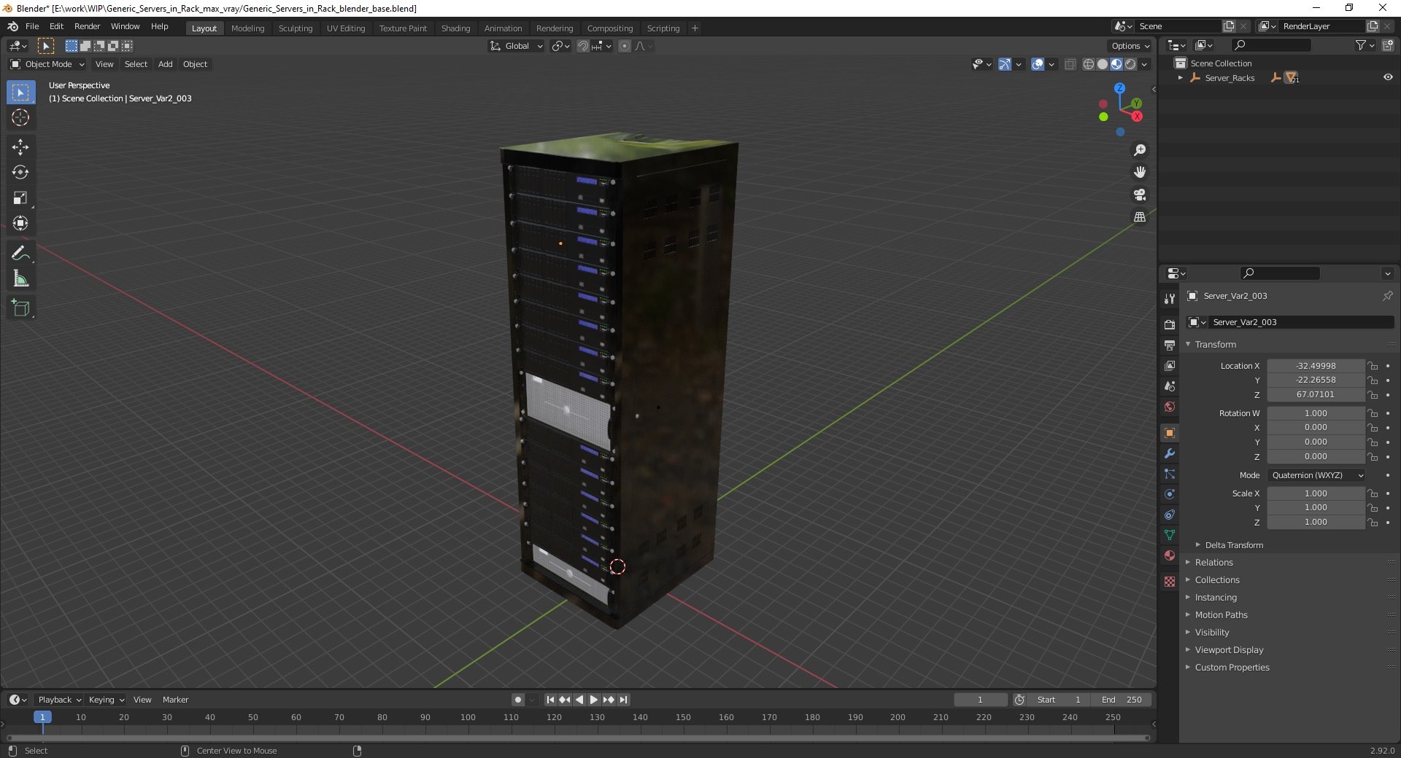Toggle lock on Scale X

[1373, 493]
